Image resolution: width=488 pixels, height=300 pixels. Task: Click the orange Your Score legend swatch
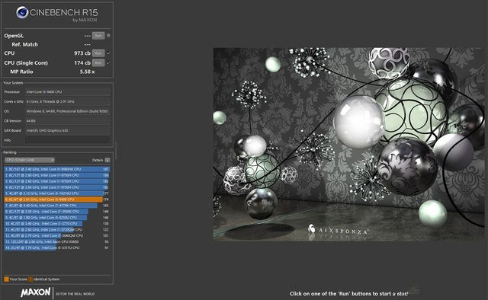click(x=7, y=279)
